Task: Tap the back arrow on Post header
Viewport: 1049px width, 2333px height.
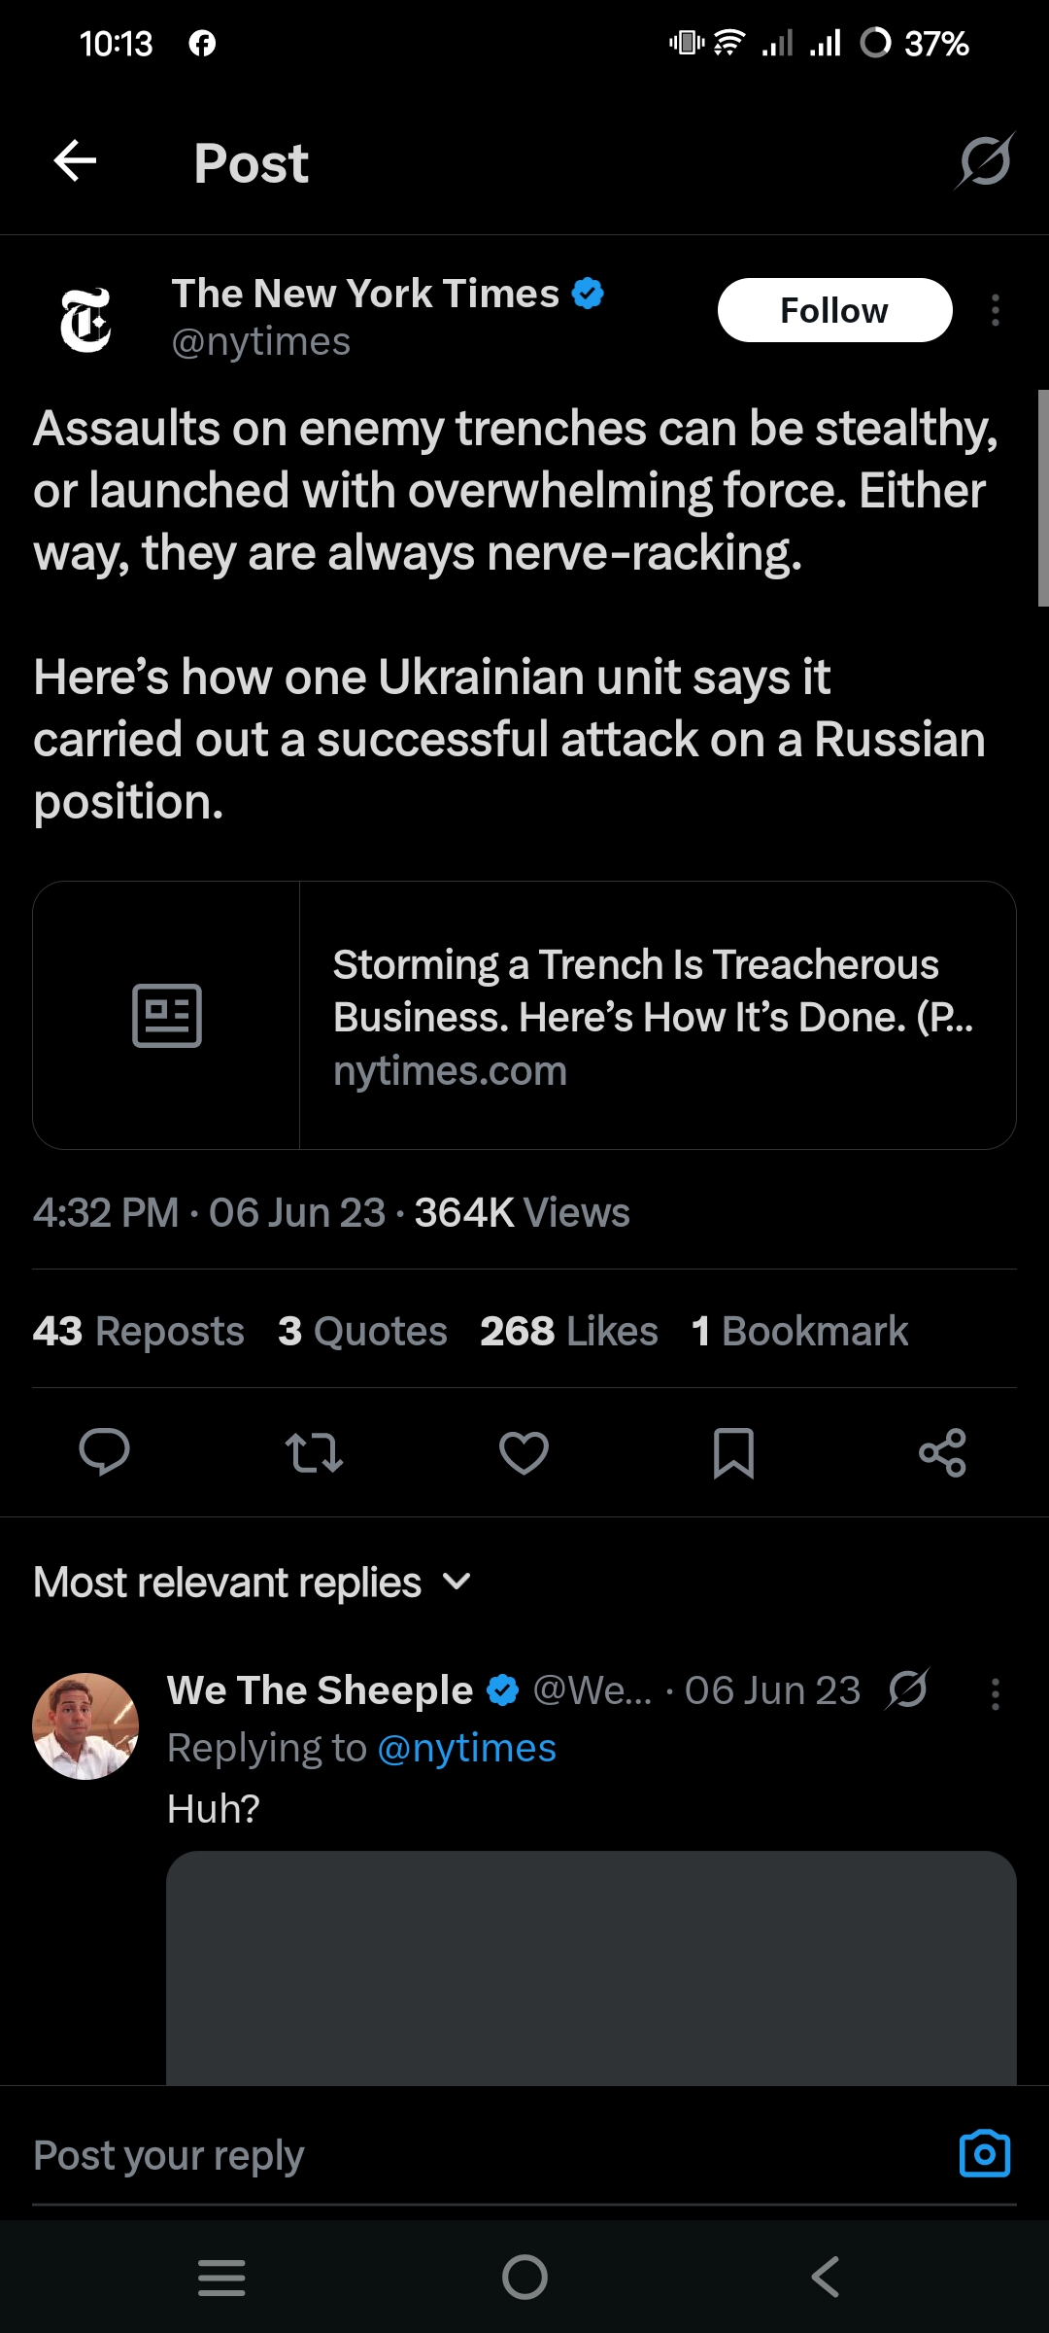Action: point(75,161)
